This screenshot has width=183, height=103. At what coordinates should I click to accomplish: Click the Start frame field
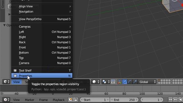[95, 100]
